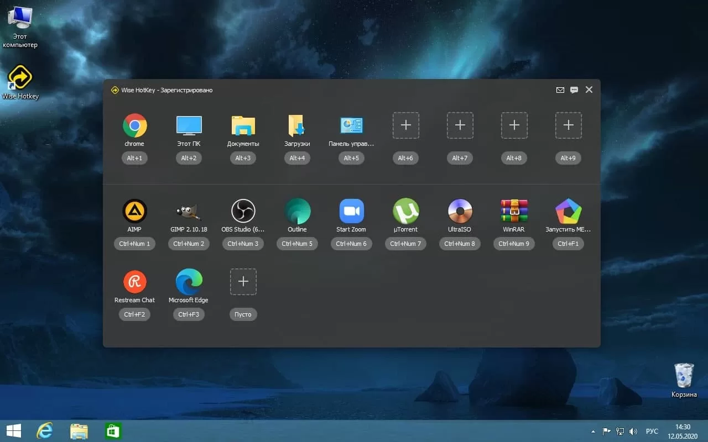
Task: Edit the Ctrl+Num 2 hotkey button
Action: 189,244
